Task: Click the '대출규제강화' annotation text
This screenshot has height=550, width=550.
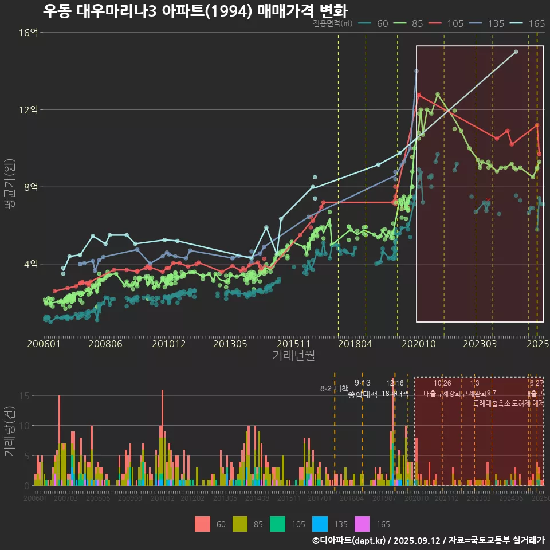Action: [x=442, y=394]
